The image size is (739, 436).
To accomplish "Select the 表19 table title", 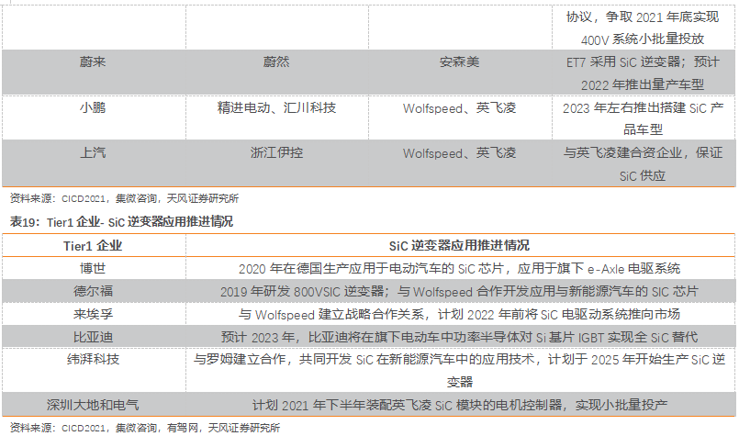I will click(x=121, y=221).
